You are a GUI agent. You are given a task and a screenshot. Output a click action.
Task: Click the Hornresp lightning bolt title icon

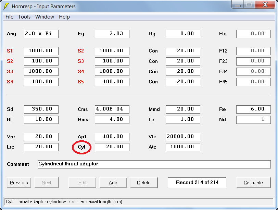click(7, 6)
